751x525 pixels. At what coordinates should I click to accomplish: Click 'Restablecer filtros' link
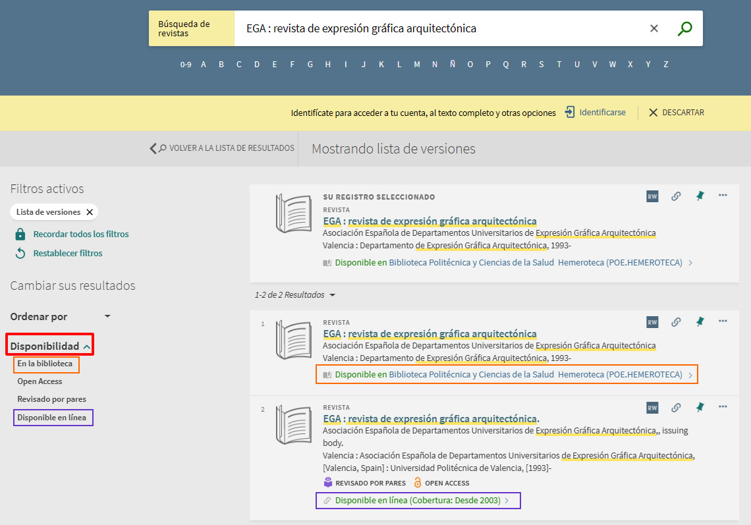click(x=68, y=254)
